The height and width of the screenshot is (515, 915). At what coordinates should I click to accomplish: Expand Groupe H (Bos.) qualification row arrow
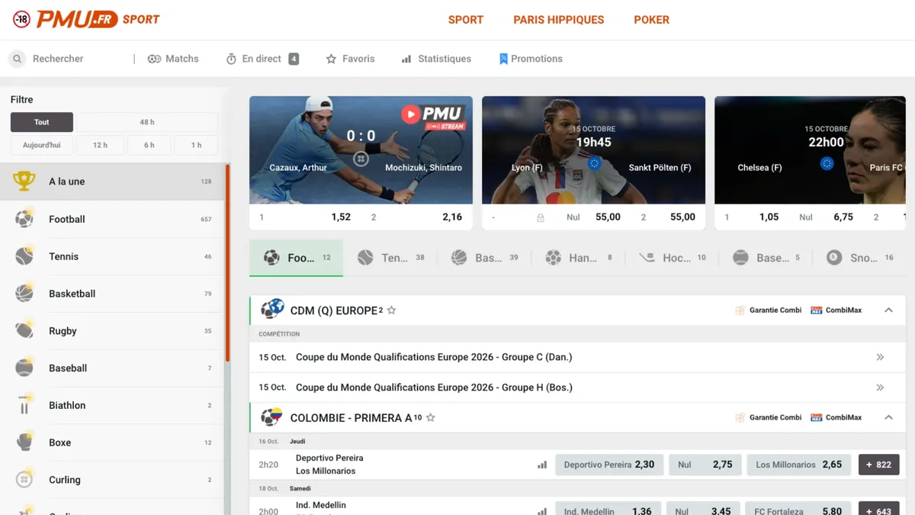[x=880, y=388]
